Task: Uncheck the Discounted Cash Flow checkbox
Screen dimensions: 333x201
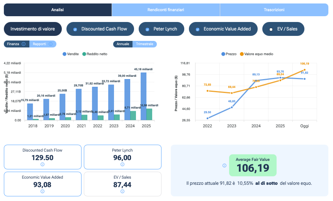Action: [75, 29]
